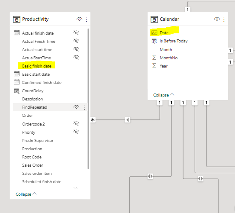Image resolution: width=235 pixels, height=213 pixels.
Task: Select the Production field
Action: [32, 148]
